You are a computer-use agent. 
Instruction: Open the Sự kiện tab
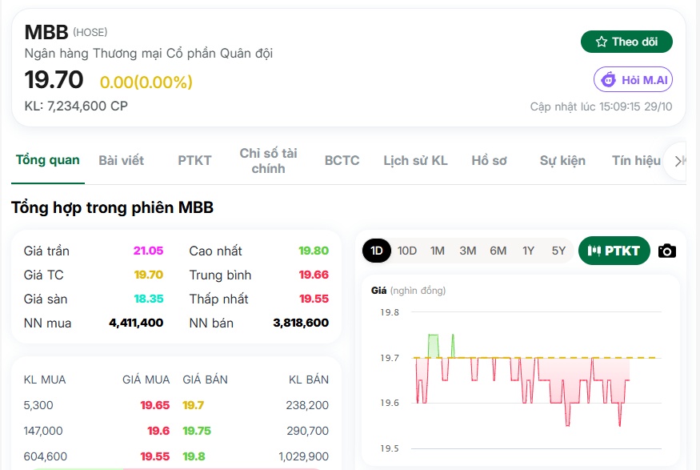click(562, 160)
